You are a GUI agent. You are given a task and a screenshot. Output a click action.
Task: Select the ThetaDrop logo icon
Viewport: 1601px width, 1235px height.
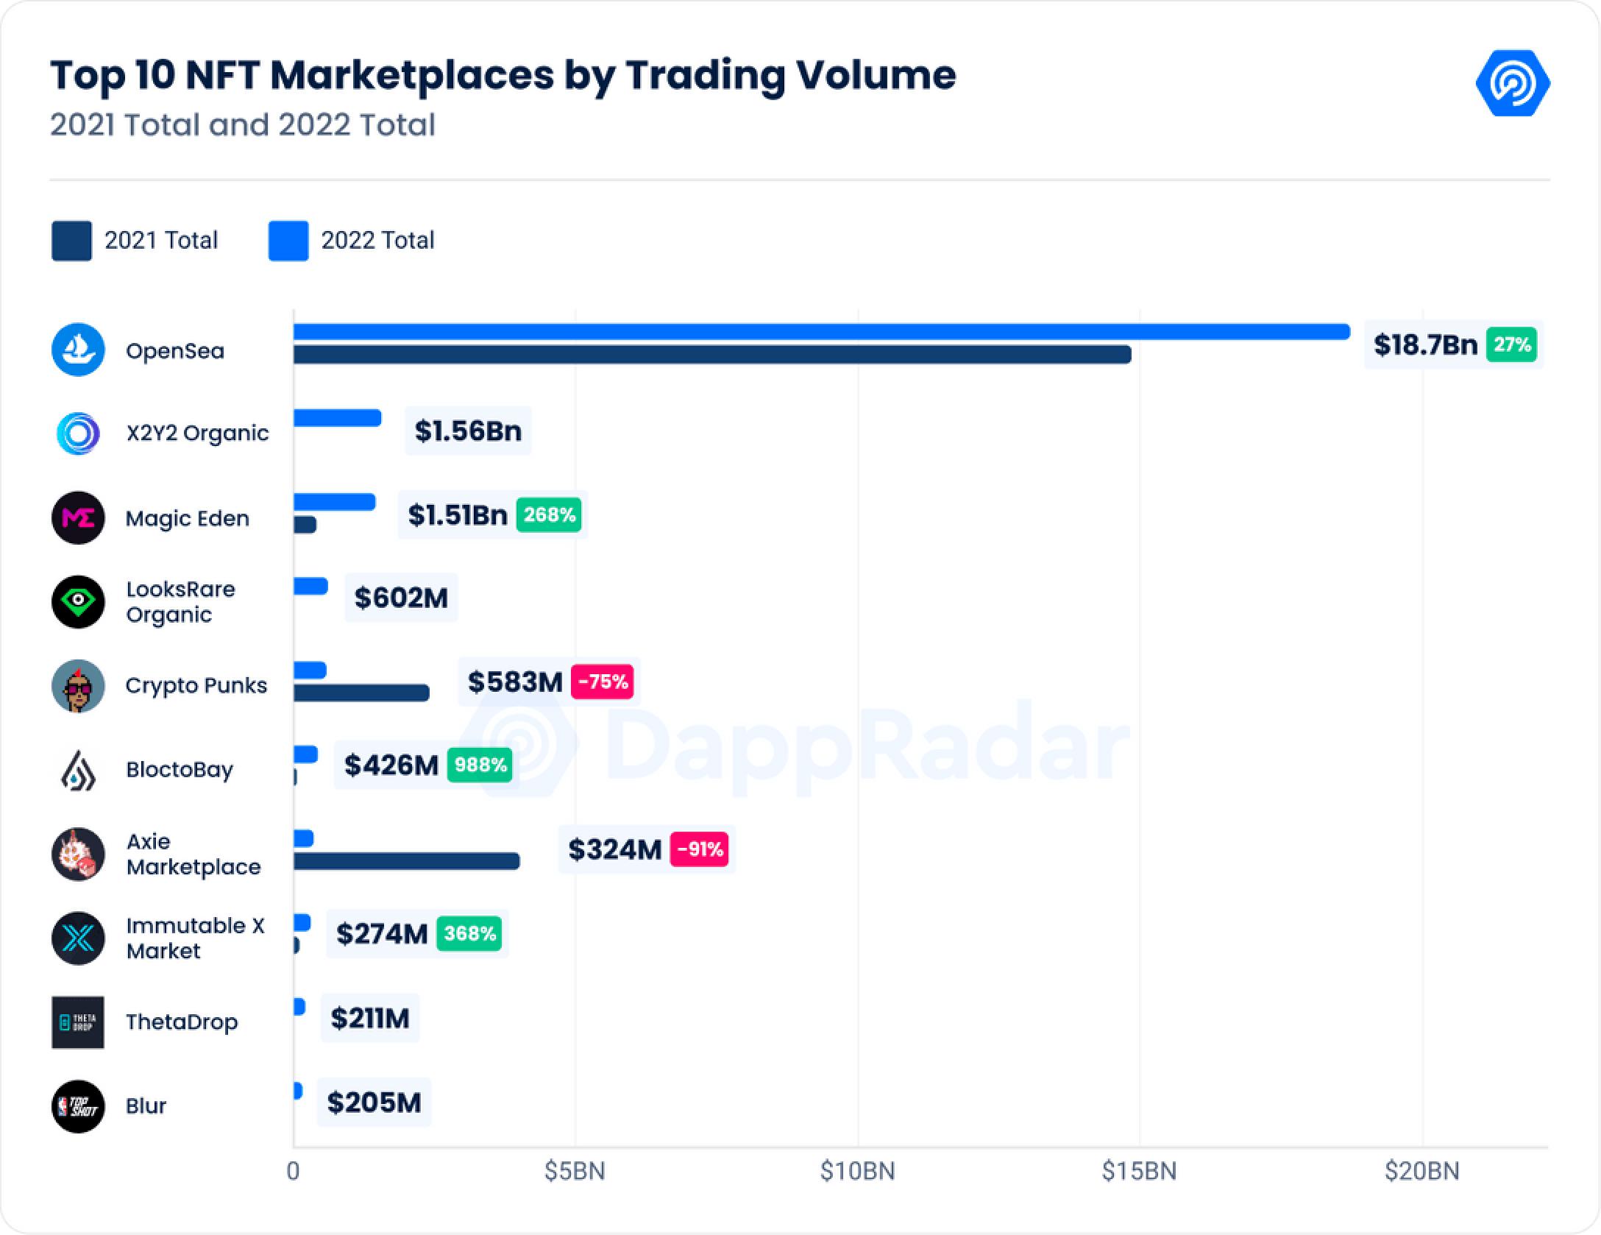pyautogui.click(x=78, y=1022)
